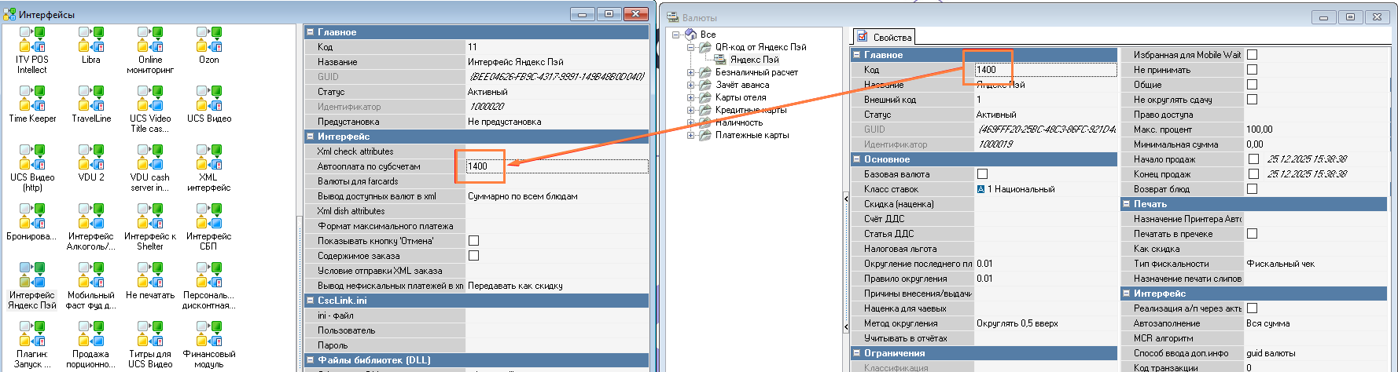The width and height of the screenshot is (1398, 372).
Task: Click the Не печатать interface icon
Action: (x=150, y=275)
